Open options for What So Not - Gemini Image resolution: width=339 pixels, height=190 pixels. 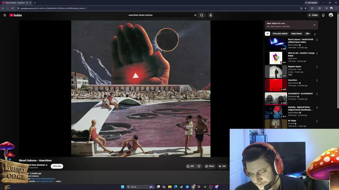tap(317, 53)
